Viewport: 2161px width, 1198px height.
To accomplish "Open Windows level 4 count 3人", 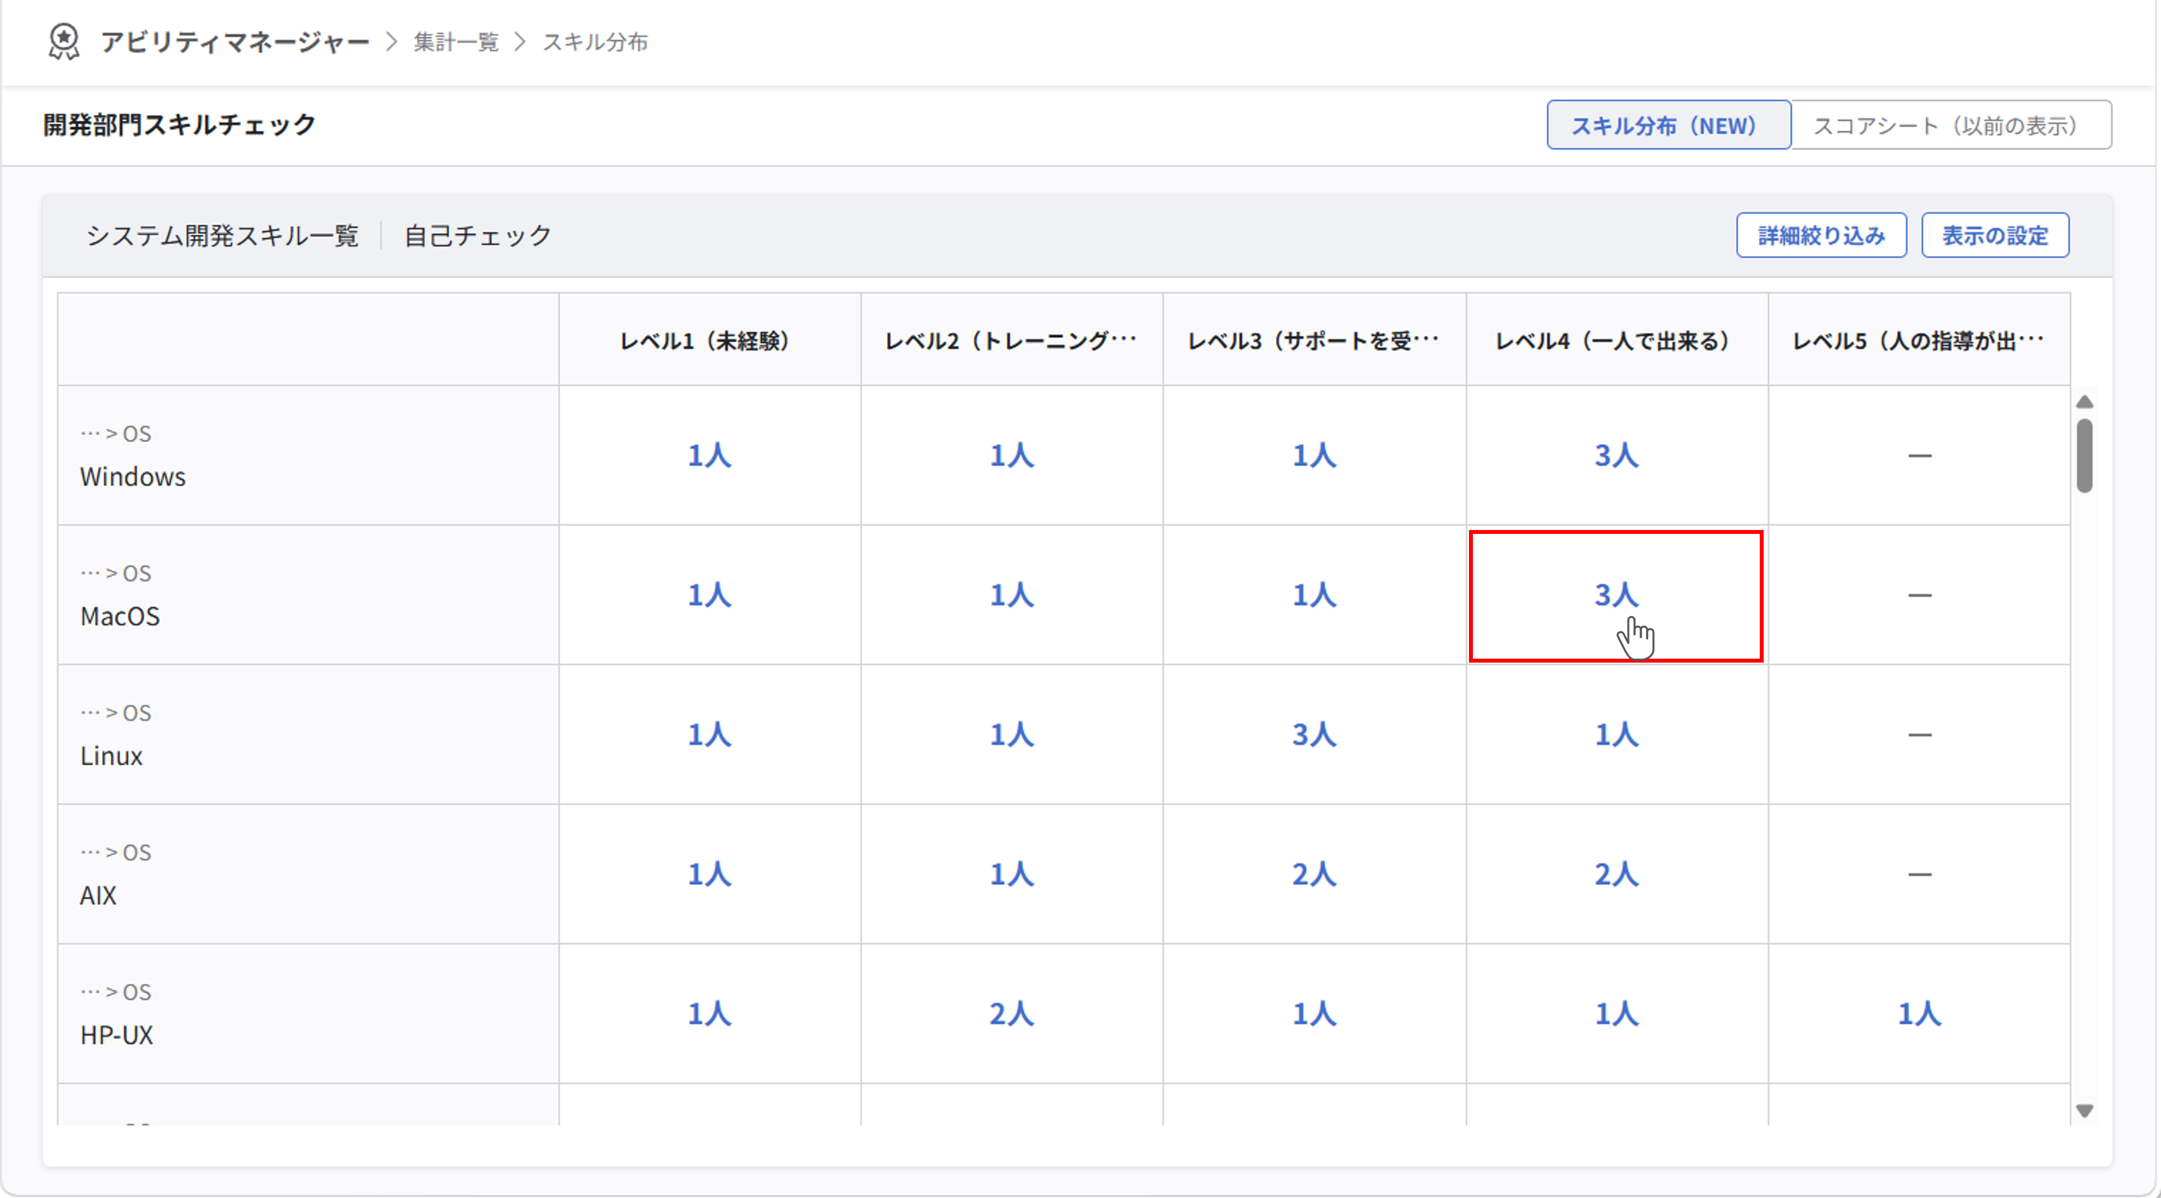I will tap(1616, 455).
